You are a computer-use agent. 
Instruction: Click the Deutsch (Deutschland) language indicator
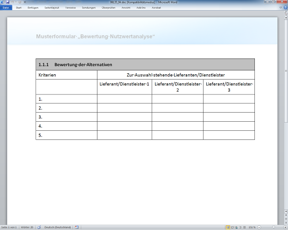click(58, 227)
